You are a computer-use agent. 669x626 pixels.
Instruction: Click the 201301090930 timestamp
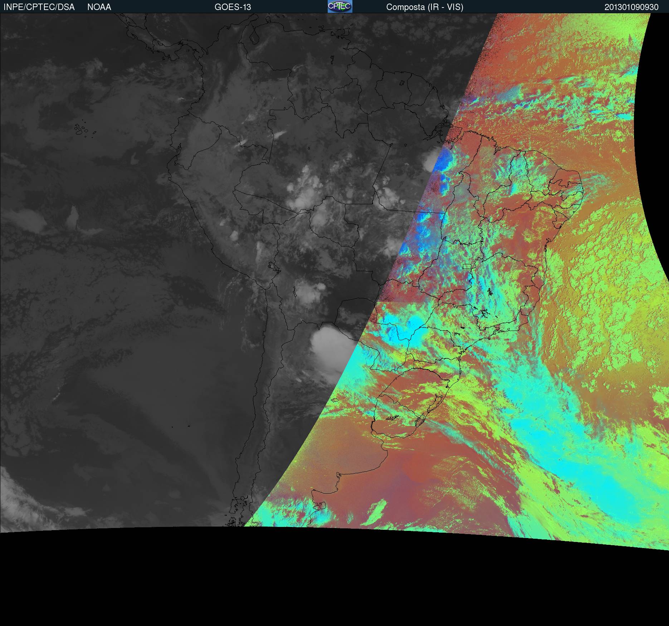(631, 7)
